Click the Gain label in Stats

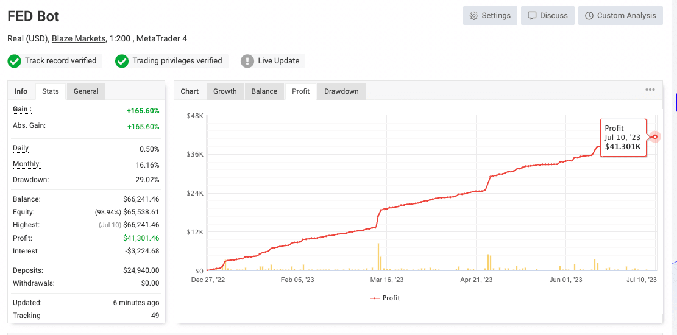point(22,109)
